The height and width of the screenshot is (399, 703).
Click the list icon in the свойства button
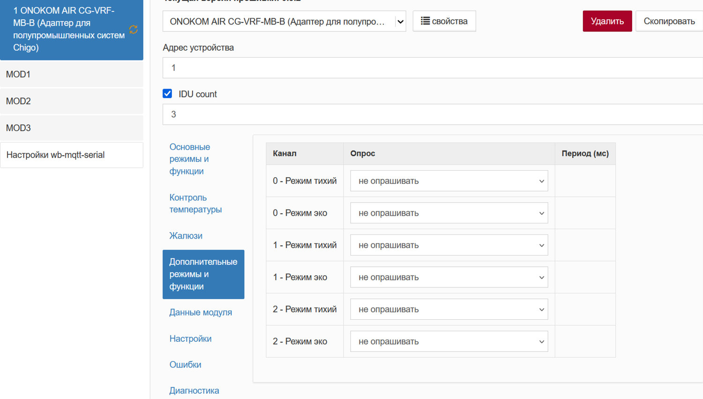click(425, 21)
